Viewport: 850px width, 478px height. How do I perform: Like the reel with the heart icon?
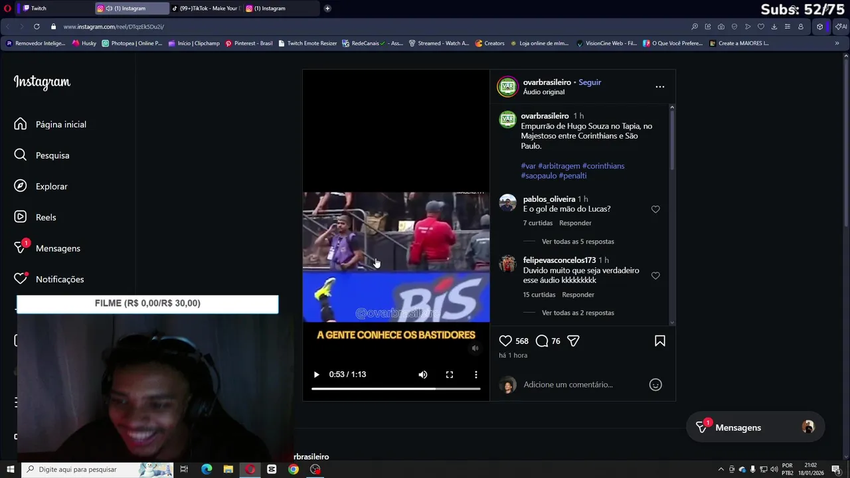[x=505, y=341]
